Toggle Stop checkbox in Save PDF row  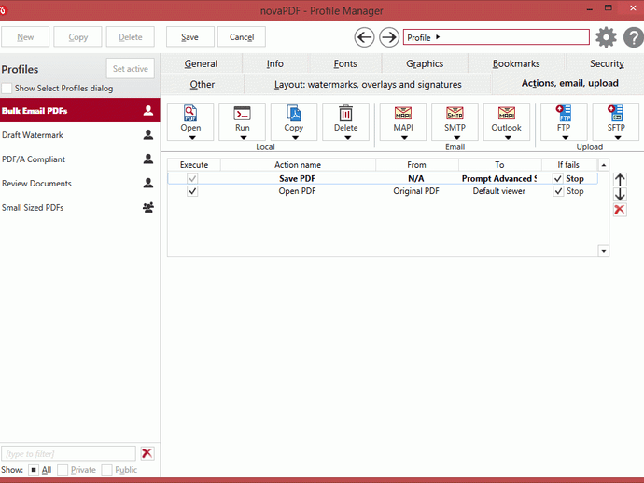coord(558,178)
